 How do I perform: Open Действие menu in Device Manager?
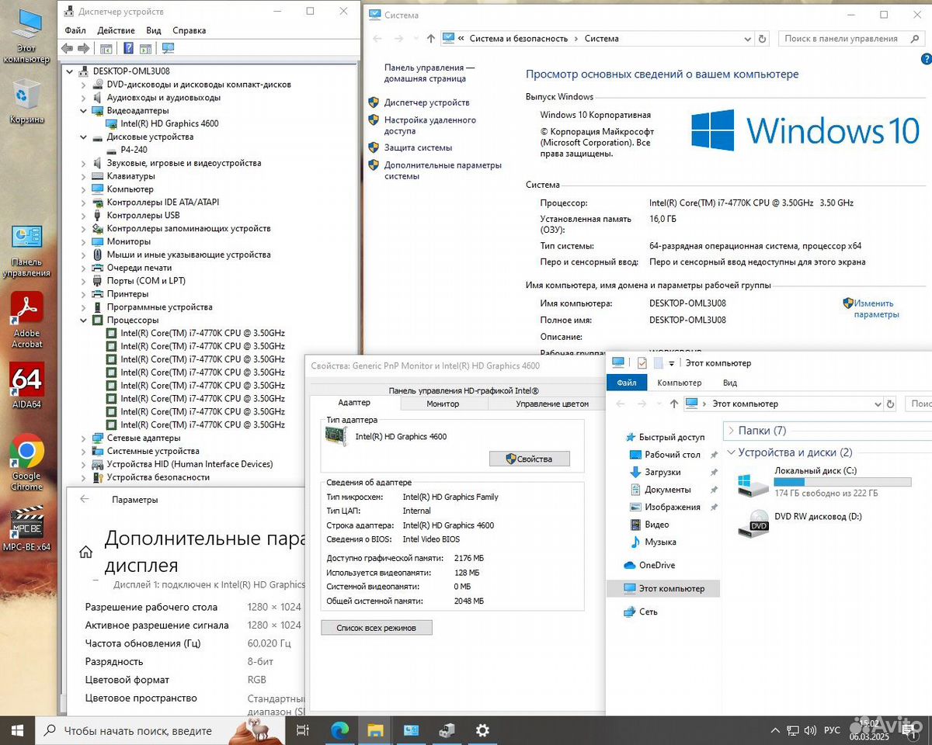[x=116, y=30]
